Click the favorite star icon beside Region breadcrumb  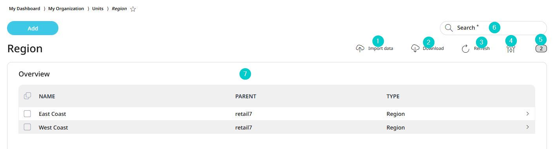(x=133, y=9)
